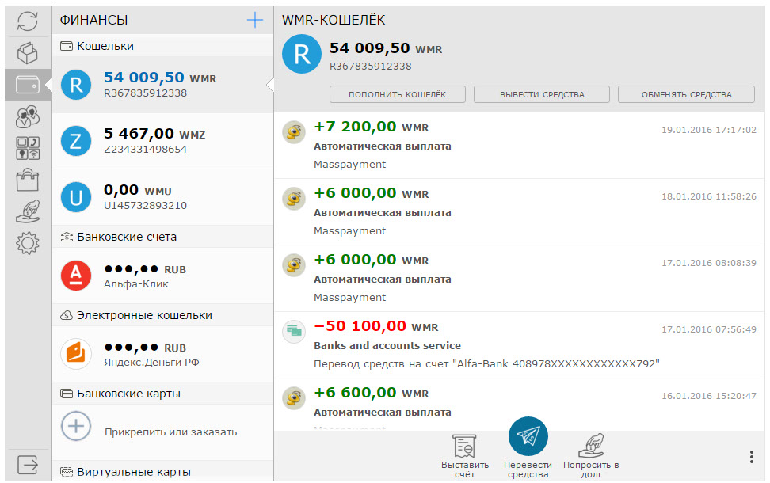Click the WMR-КОШЕЛЁК panel title
The image size is (770, 483).
(334, 20)
